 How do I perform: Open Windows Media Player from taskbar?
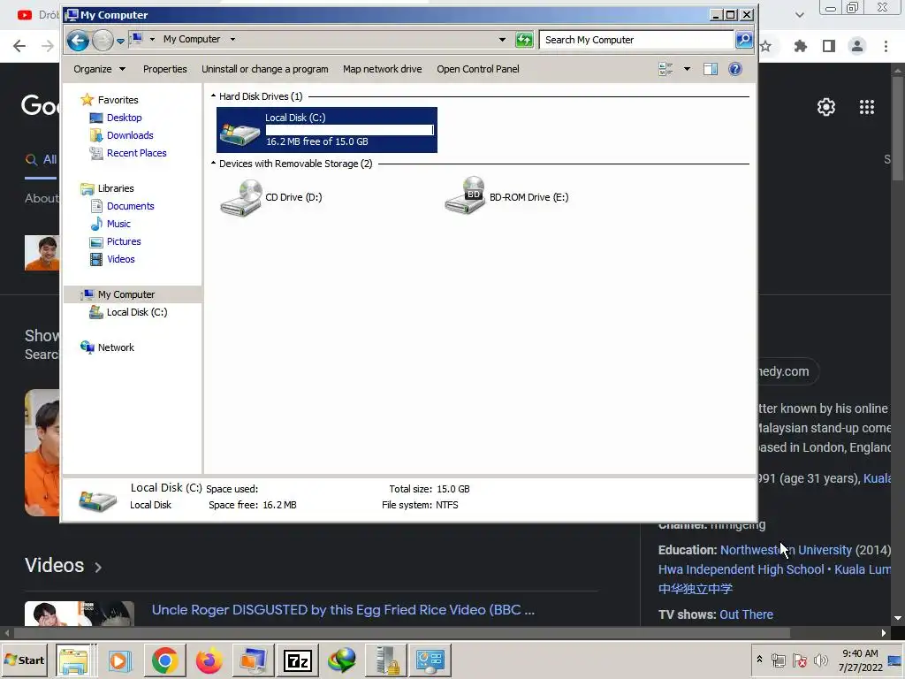tap(120, 660)
